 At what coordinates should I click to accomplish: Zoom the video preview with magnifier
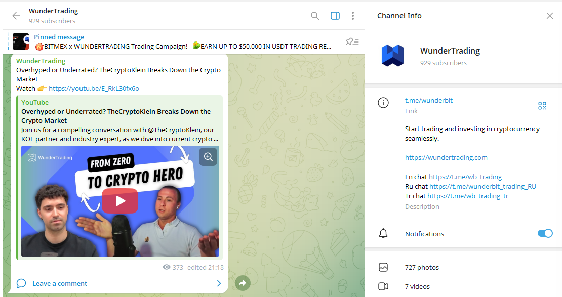pyautogui.click(x=208, y=156)
